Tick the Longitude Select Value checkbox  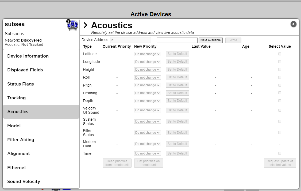tap(280, 62)
